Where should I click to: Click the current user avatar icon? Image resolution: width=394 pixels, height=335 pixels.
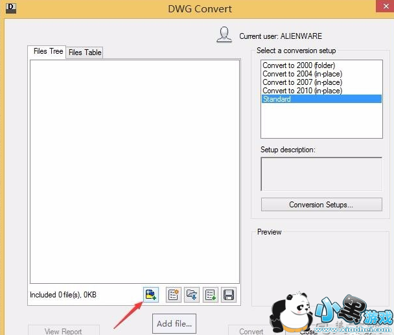224,35
